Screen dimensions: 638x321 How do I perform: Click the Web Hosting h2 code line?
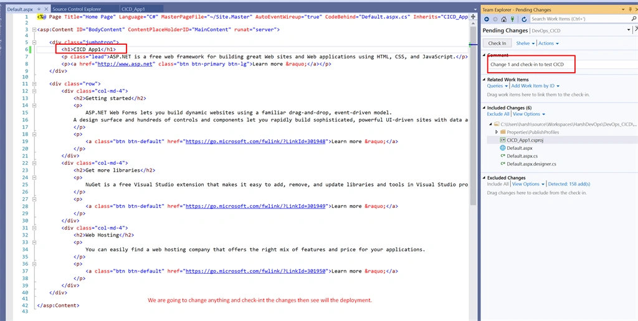[x=103, y=235]
